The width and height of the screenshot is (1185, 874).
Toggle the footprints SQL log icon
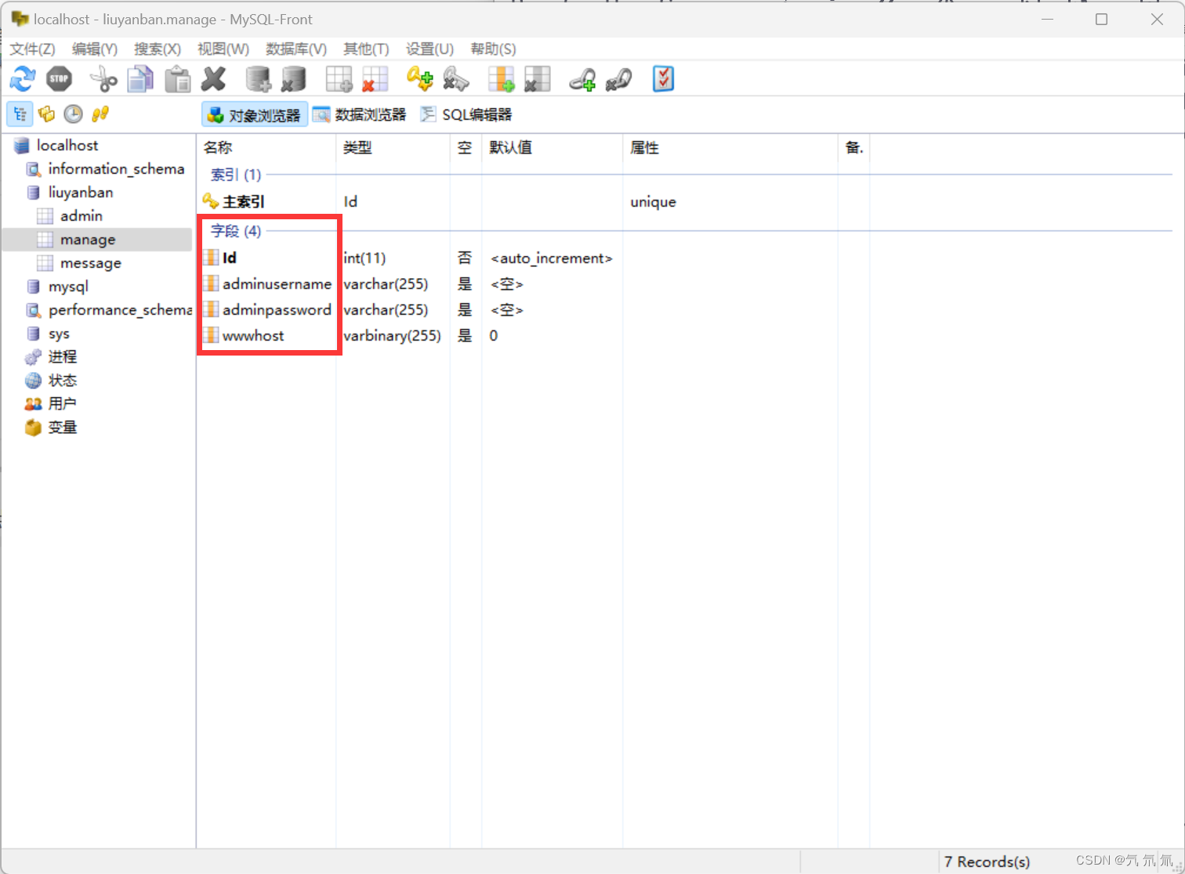coord(100,114)
